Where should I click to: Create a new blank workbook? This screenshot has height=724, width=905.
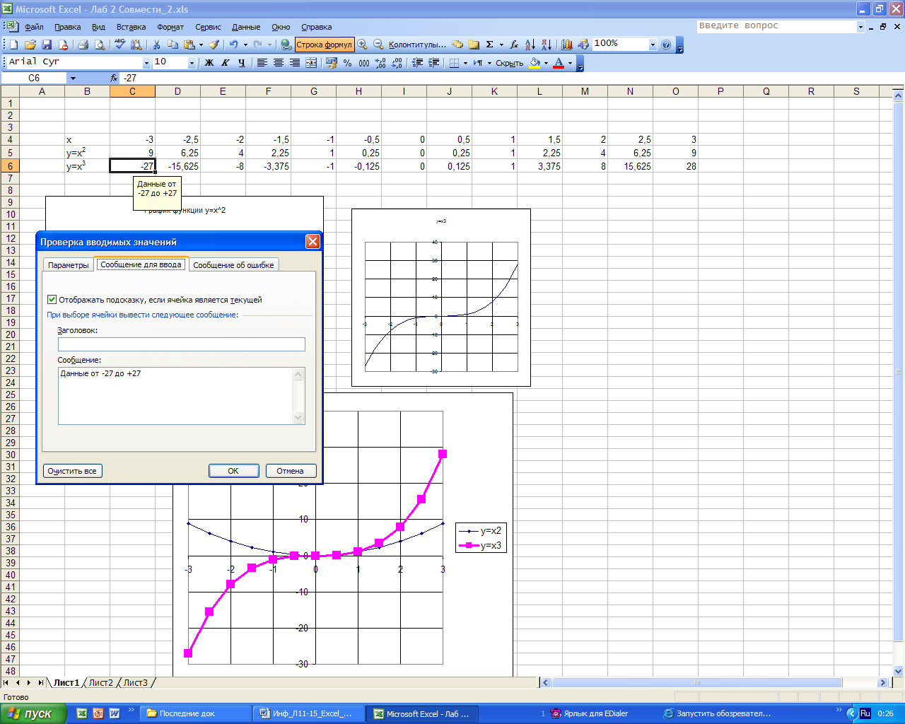click(x=13, y=45)
